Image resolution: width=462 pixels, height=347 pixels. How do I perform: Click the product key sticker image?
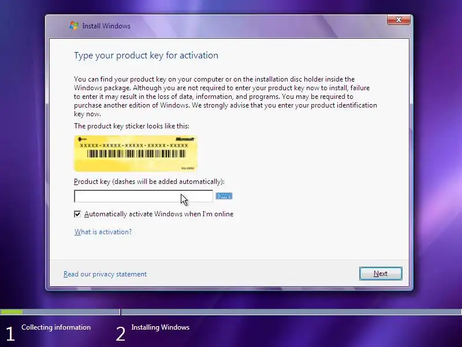point(136,153)
